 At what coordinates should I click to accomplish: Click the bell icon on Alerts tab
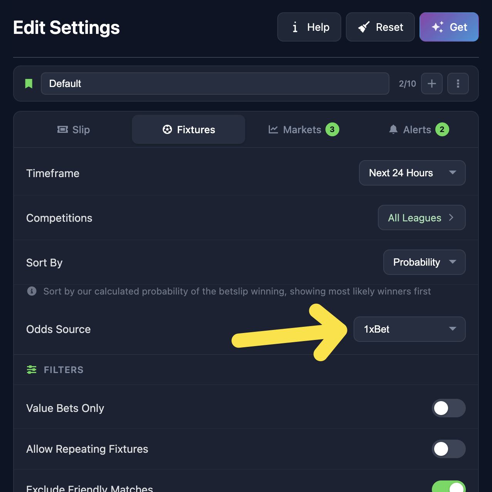click(393, 129)
